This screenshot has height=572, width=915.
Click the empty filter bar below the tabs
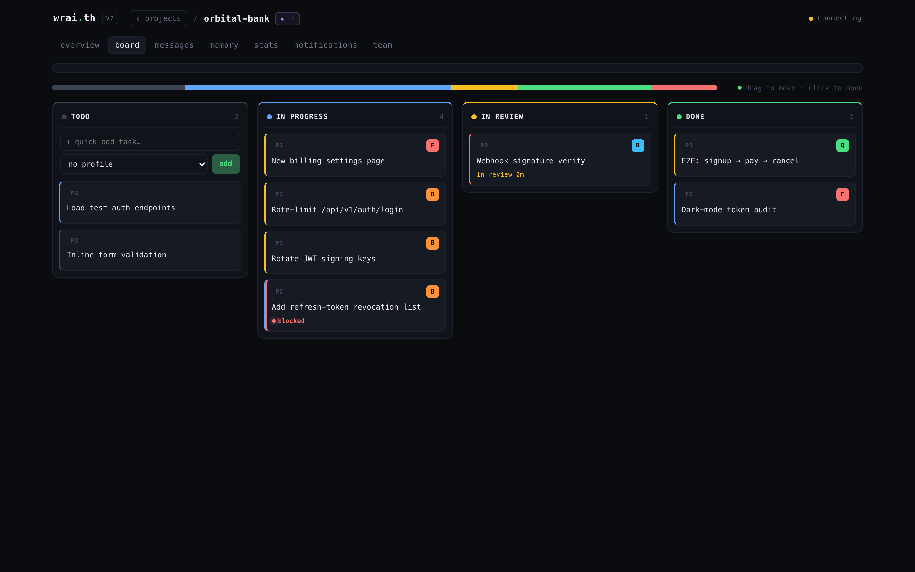point(457,68)
